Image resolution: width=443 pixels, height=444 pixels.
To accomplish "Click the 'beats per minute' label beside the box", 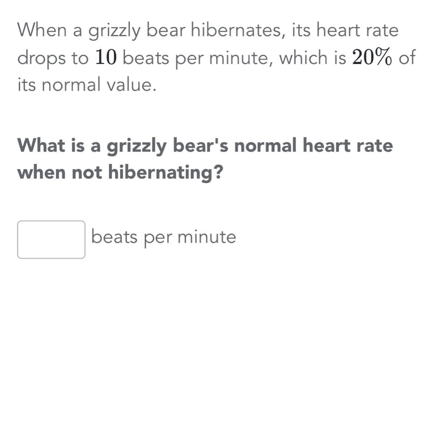I will coord(163,237).
